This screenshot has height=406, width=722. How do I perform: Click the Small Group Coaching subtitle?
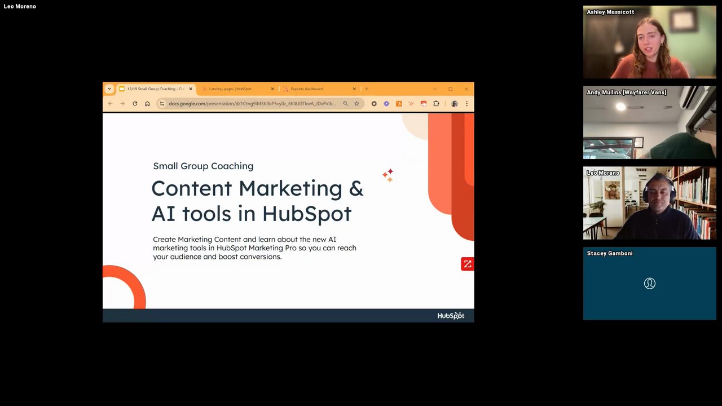(203, 166)
